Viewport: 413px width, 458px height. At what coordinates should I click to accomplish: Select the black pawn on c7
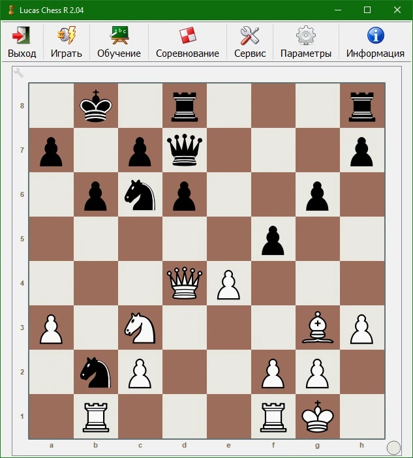point(140,152)
